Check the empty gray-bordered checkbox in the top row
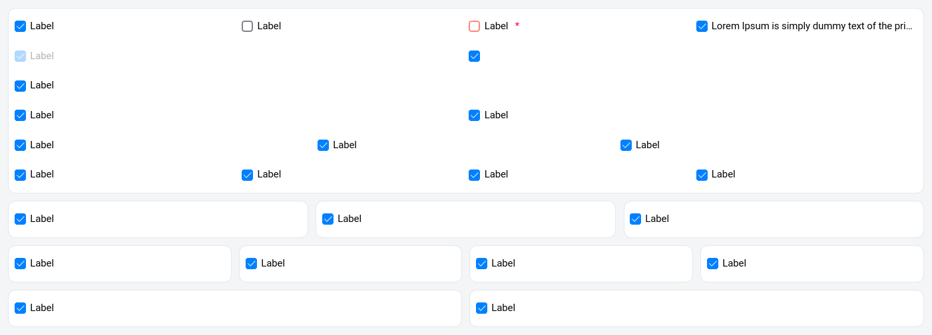 pos(247,27)
